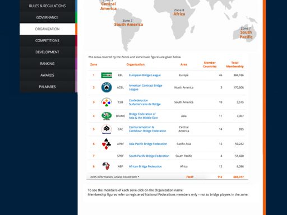287x215 pixels.
Task: Click the Total Membership column header
Action: [235, 64]
